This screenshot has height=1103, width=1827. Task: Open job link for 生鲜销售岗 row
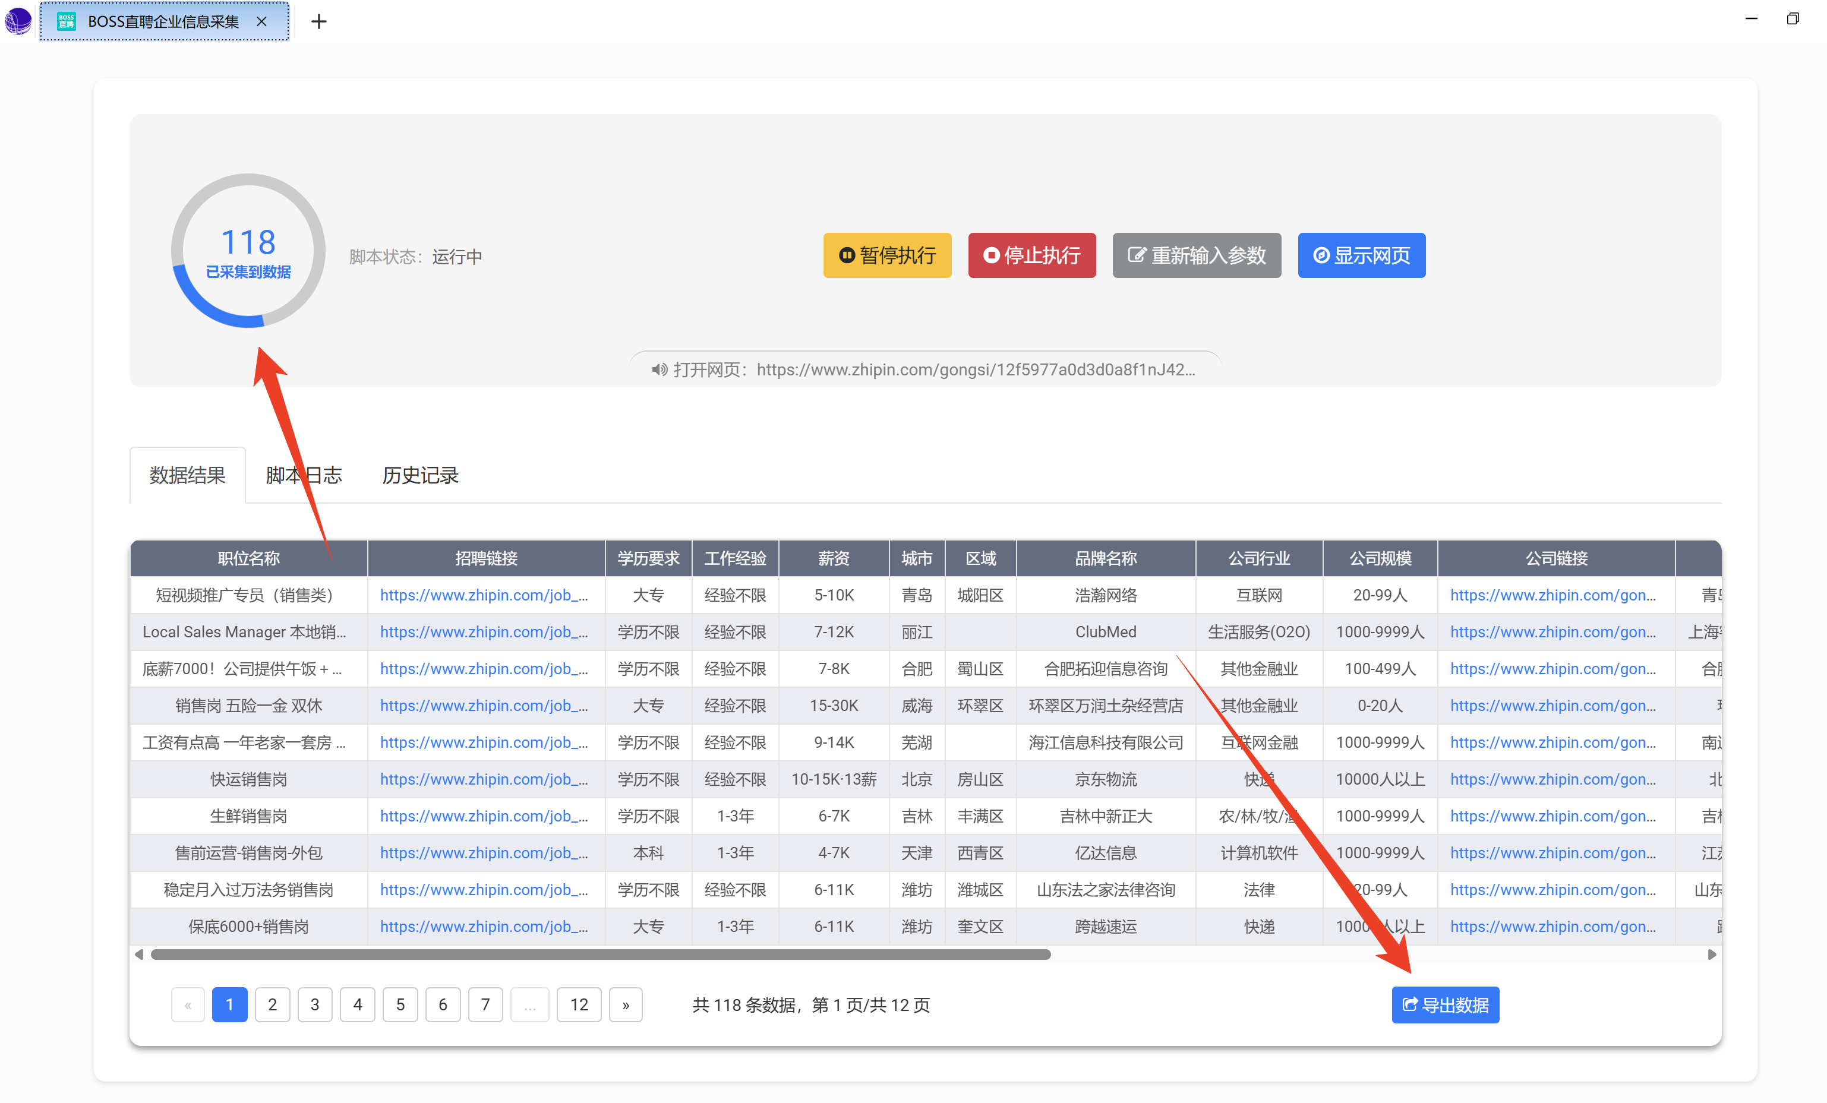[x=484, y=816]
